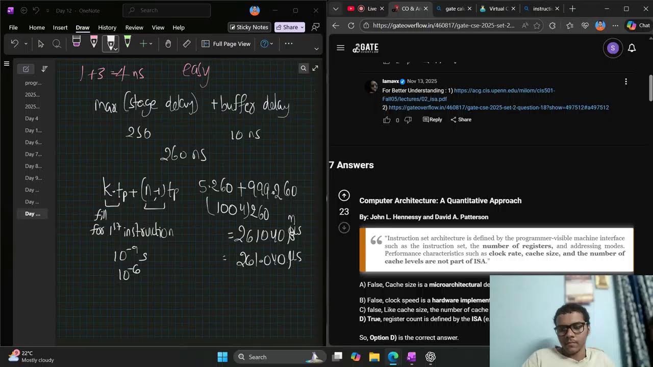Open the GATE Overflow hamburger menu

[341, 48]
